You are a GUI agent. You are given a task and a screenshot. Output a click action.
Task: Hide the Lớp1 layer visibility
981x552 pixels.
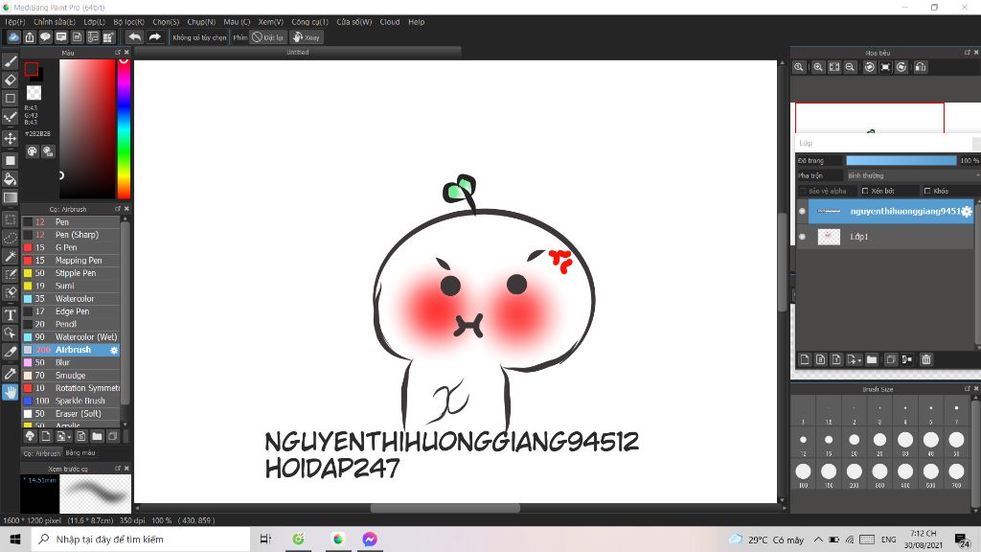click(x=802, y=237)
